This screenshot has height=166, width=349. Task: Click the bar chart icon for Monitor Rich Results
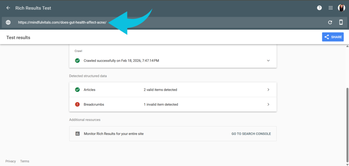coord(77,134)
